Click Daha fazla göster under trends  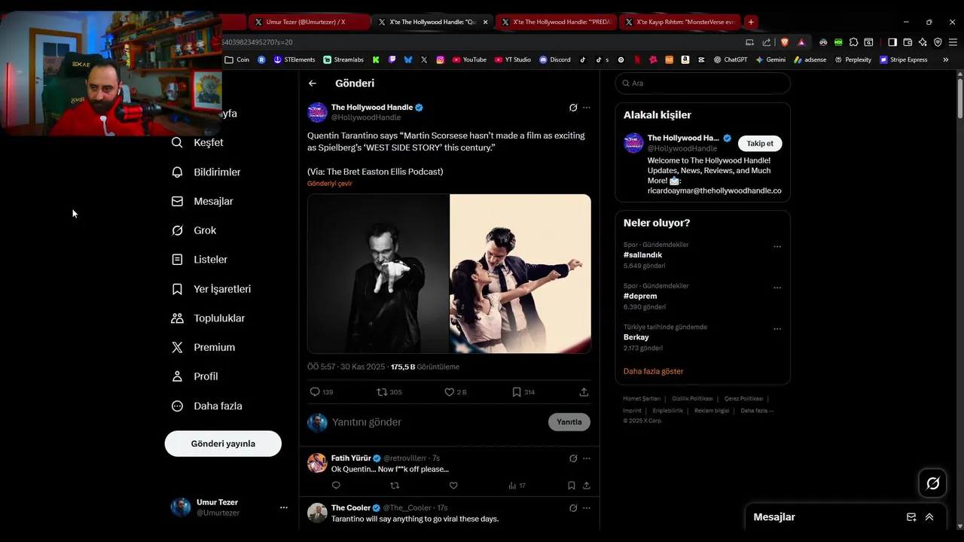653,371
